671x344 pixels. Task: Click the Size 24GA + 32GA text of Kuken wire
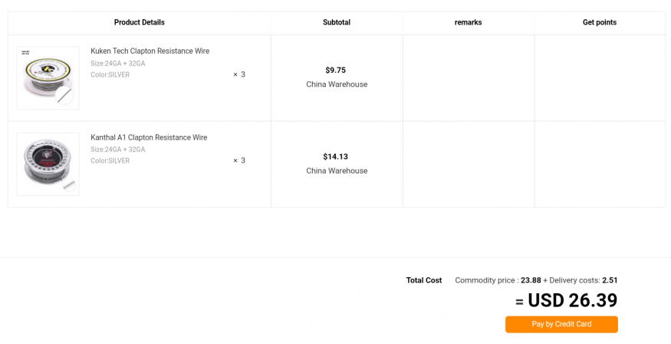117,64
